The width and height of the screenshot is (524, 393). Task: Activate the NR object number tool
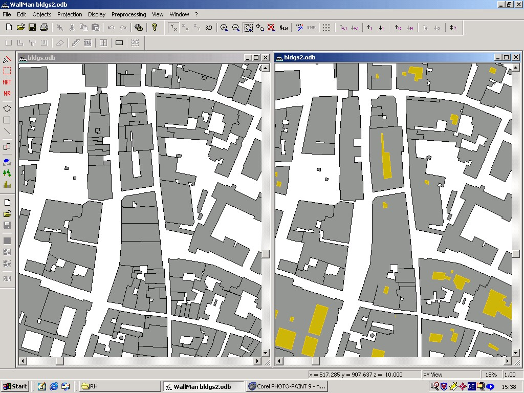[7, 94]
